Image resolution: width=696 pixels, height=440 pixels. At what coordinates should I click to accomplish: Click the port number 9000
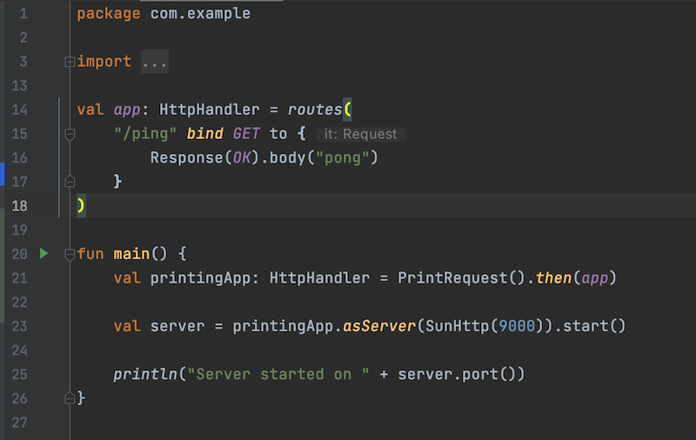click(517, 326)
